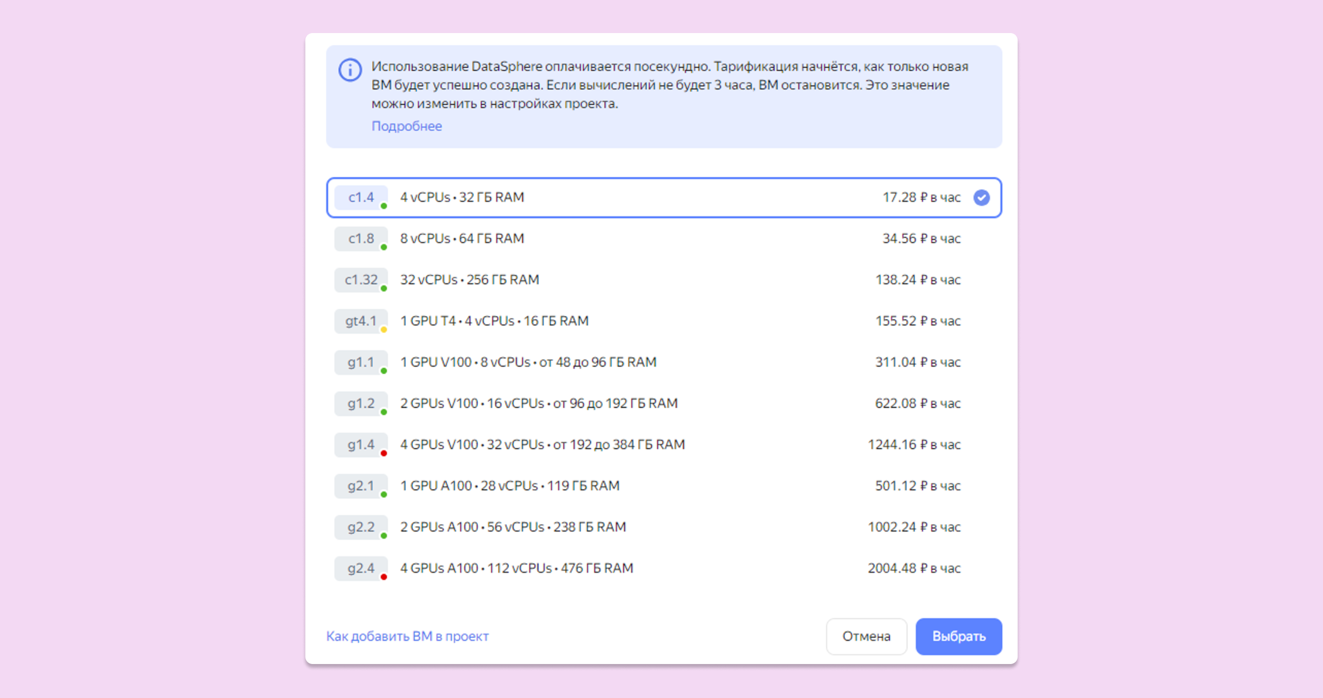Image resolution: width=1323 pixels, height=698 pixels.
Task: Click the price 155.52 ₽ в час
Action: [x=918, y=321]
